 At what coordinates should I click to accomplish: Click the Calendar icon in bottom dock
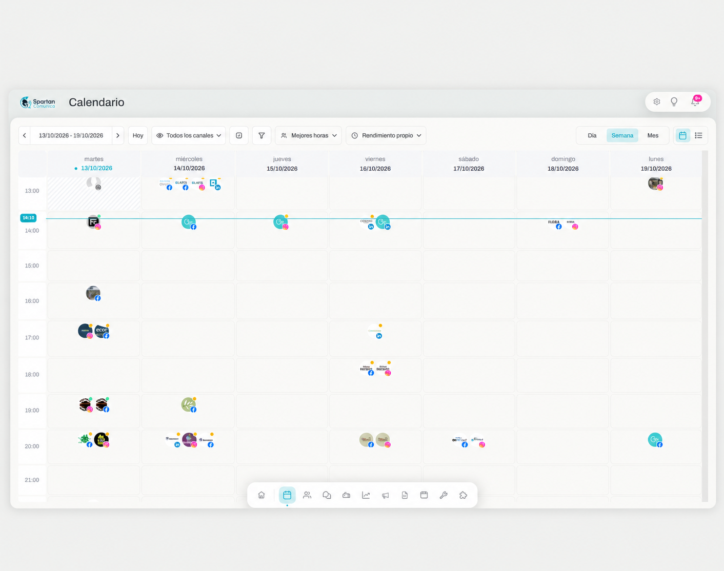(x=287, y=495)
